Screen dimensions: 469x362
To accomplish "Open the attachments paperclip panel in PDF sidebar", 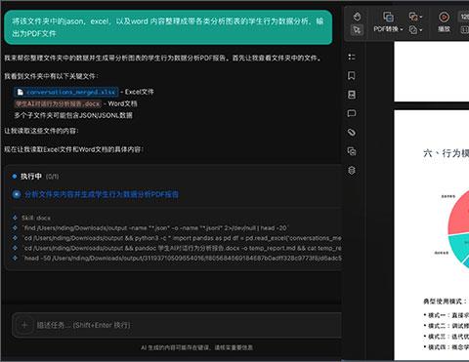I will click(352, 133).
